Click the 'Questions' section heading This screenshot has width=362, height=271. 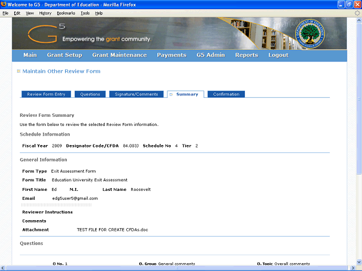coord(32,243)
